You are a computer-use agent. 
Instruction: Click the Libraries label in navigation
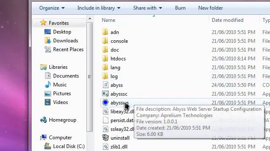click(58, 67)
